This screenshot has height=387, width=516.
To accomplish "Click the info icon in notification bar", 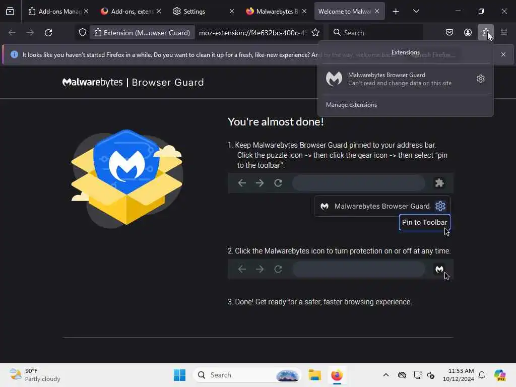I will [x=14, y=54].
